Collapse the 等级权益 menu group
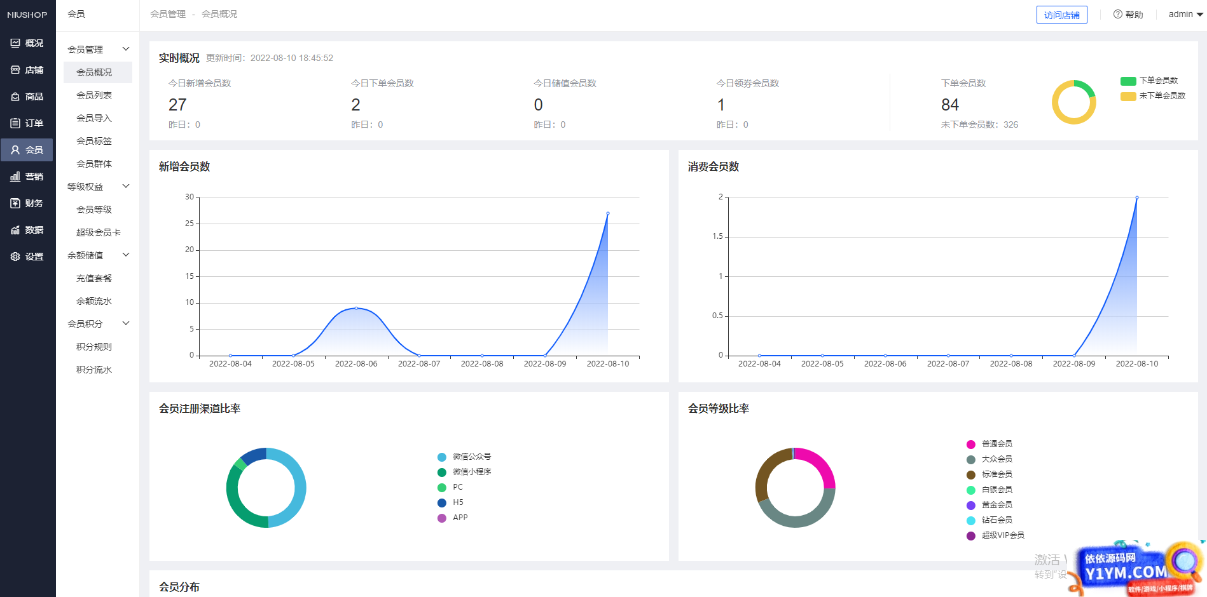The height and width of the screenshot is (597, 1207). coord(126,186)
